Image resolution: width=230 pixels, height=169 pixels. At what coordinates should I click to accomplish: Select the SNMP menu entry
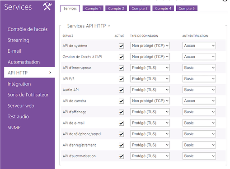[x=14, y=128]
